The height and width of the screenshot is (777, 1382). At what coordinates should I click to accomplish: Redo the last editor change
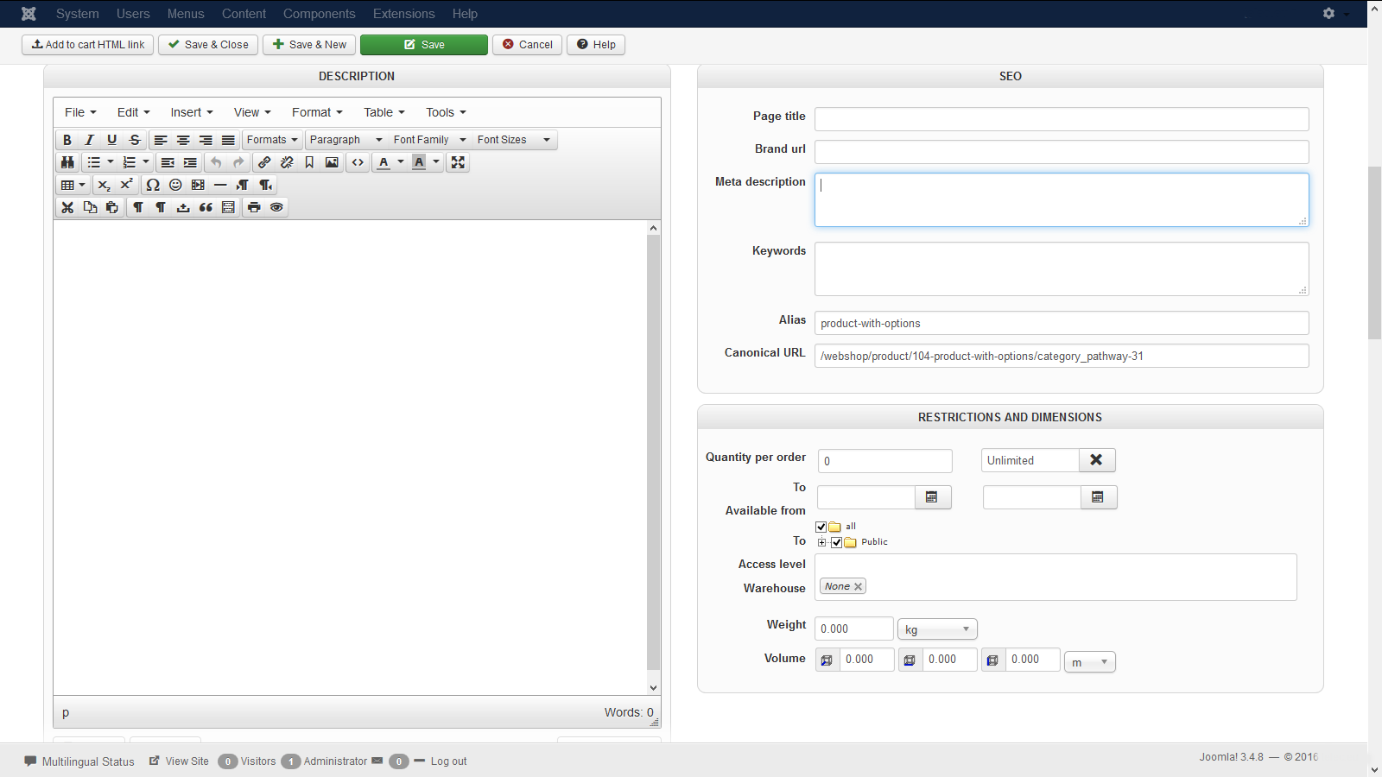[238, 162]
